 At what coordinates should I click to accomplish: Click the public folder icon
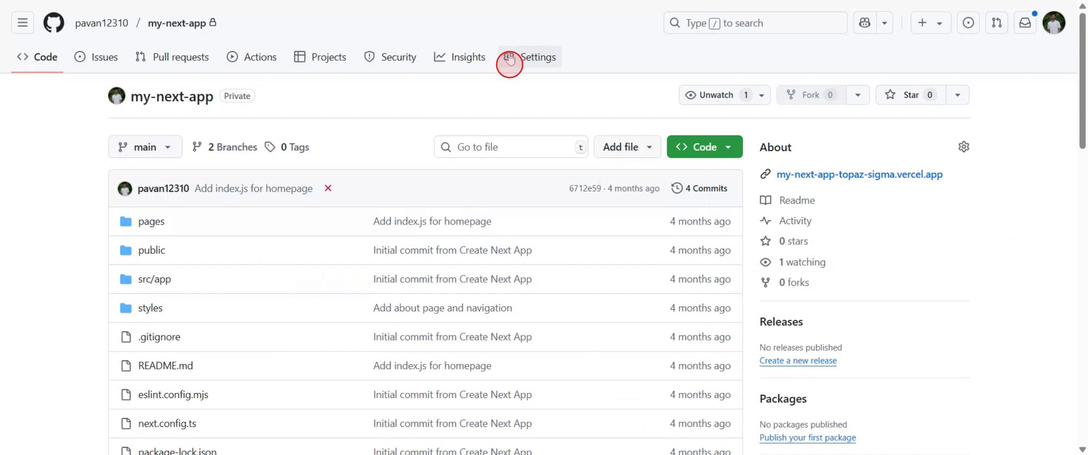[126, 250]
